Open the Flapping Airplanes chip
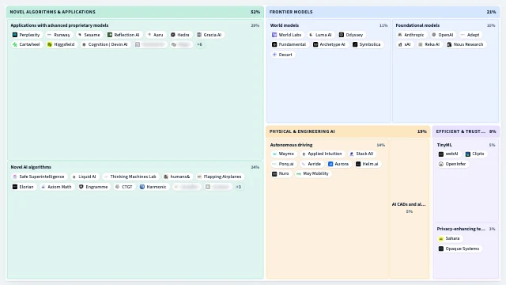Screen dimensions: 506x285 219,177
